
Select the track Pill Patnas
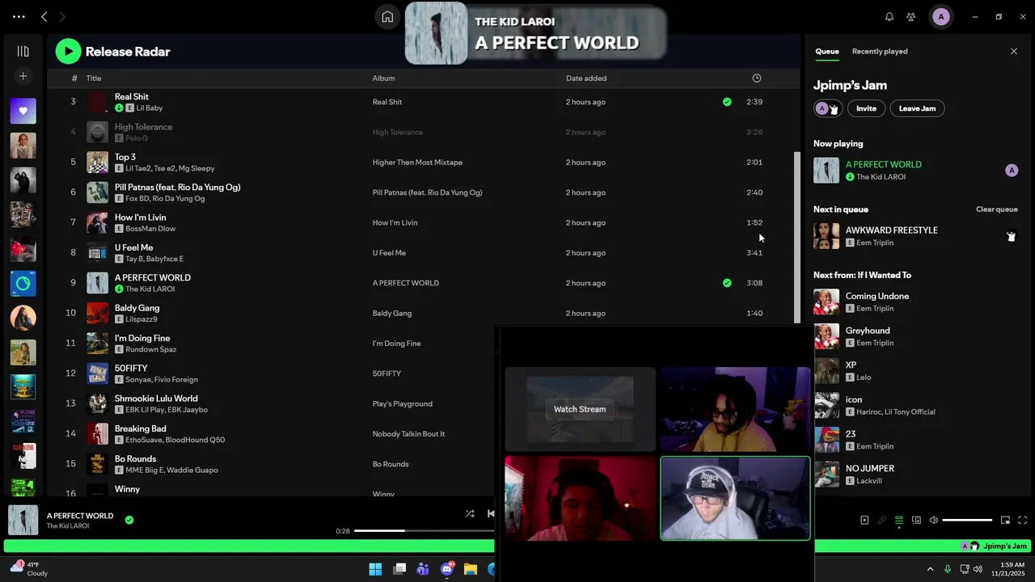pos(177,187)
